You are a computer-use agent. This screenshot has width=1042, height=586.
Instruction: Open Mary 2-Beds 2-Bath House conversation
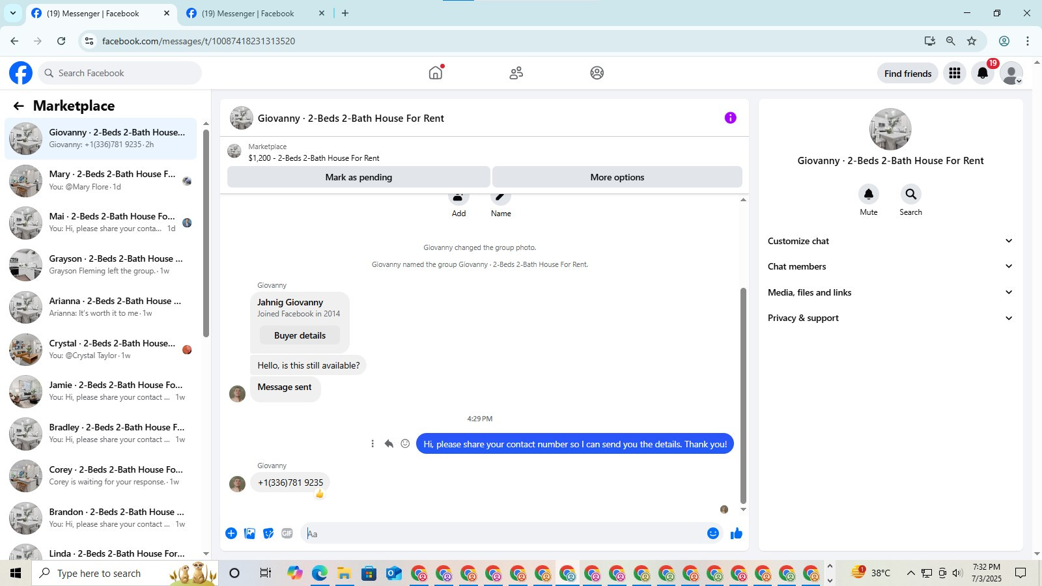tap(101, 180)
